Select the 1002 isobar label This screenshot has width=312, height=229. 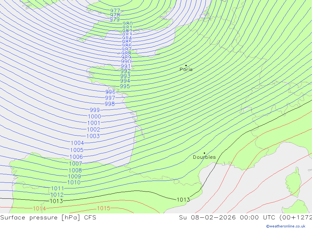94,130
